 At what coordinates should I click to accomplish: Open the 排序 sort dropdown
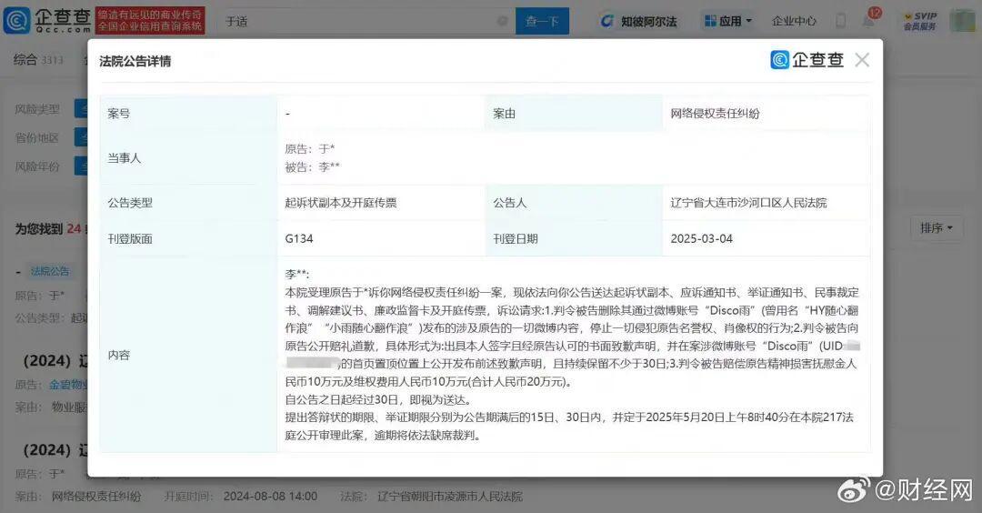click(937, 228)
